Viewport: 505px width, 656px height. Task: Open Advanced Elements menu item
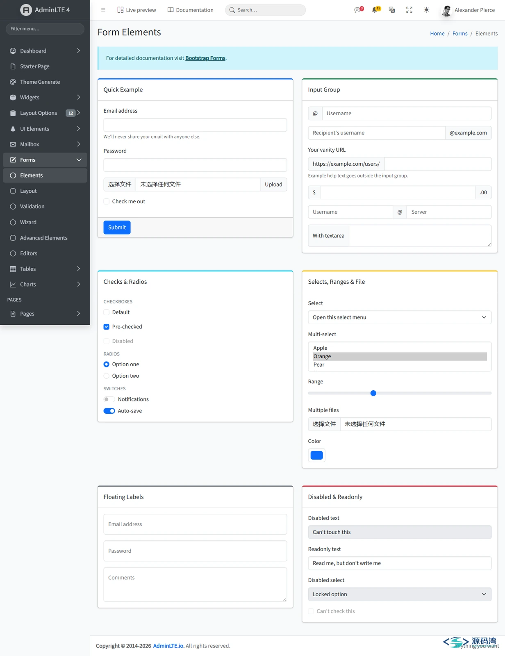tap(45, 238)
